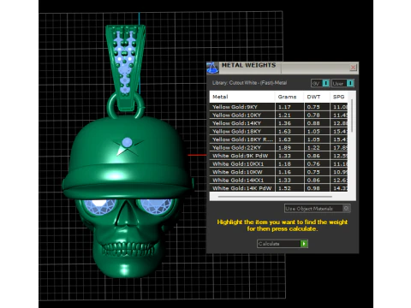Select the Yellow Gold:22KY row
Image resolution: width=411 pixels, height=308 pixels.
278,147
